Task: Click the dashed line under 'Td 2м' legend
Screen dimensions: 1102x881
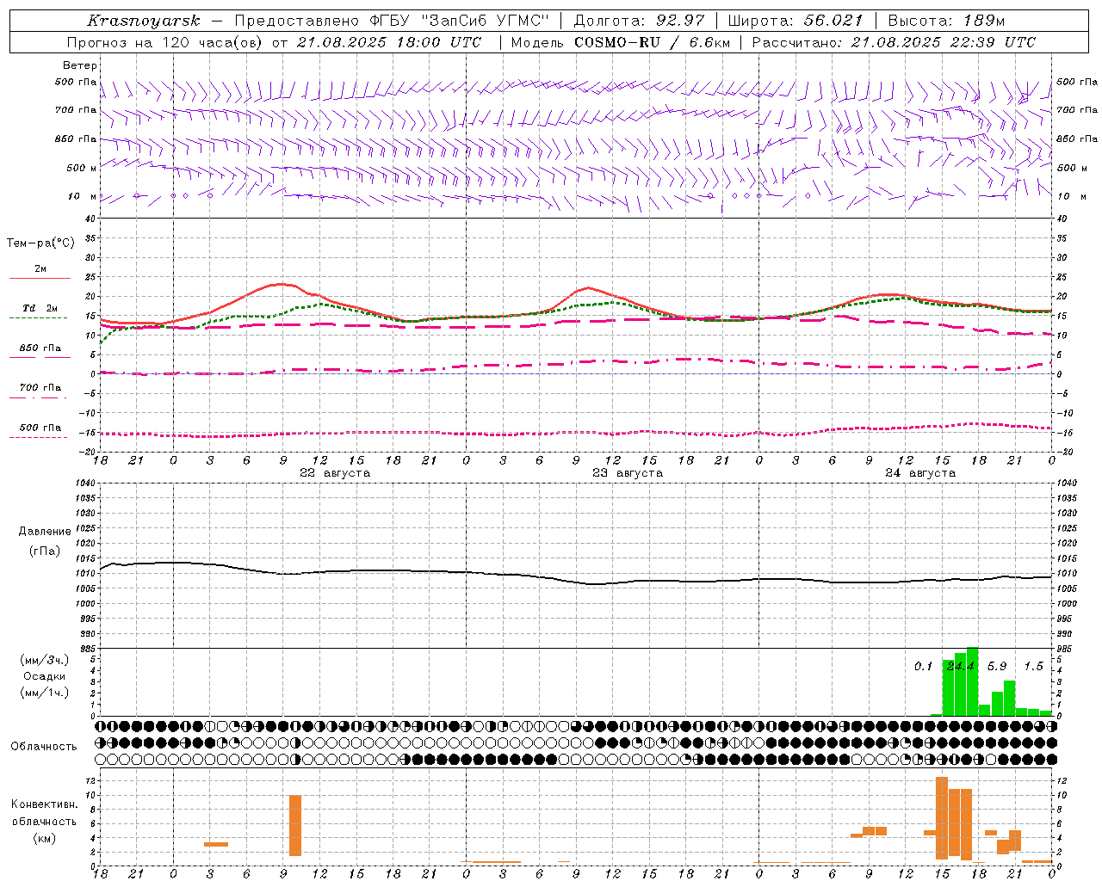Action: tap(38, 317)
